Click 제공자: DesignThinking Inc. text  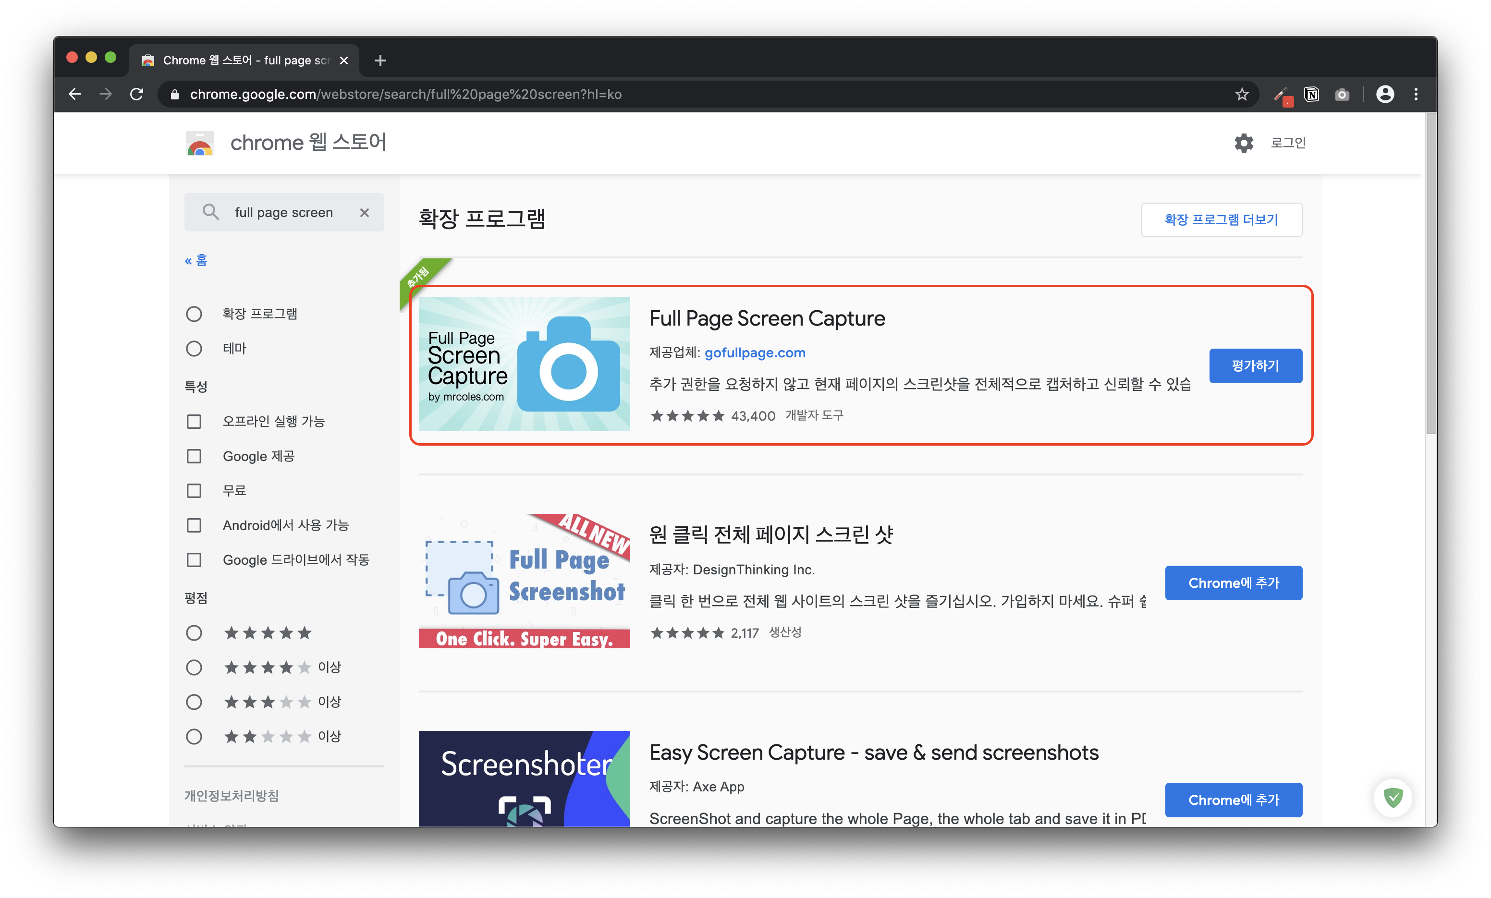[x=732, y=570]
